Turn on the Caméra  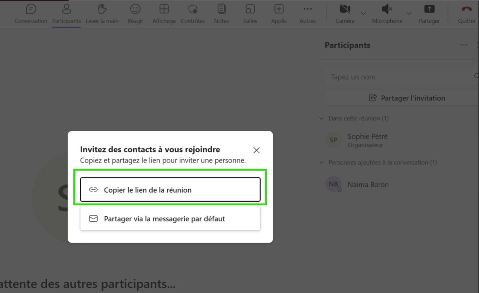click(345, 14)
